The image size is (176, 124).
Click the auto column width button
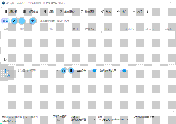(33, 21)
